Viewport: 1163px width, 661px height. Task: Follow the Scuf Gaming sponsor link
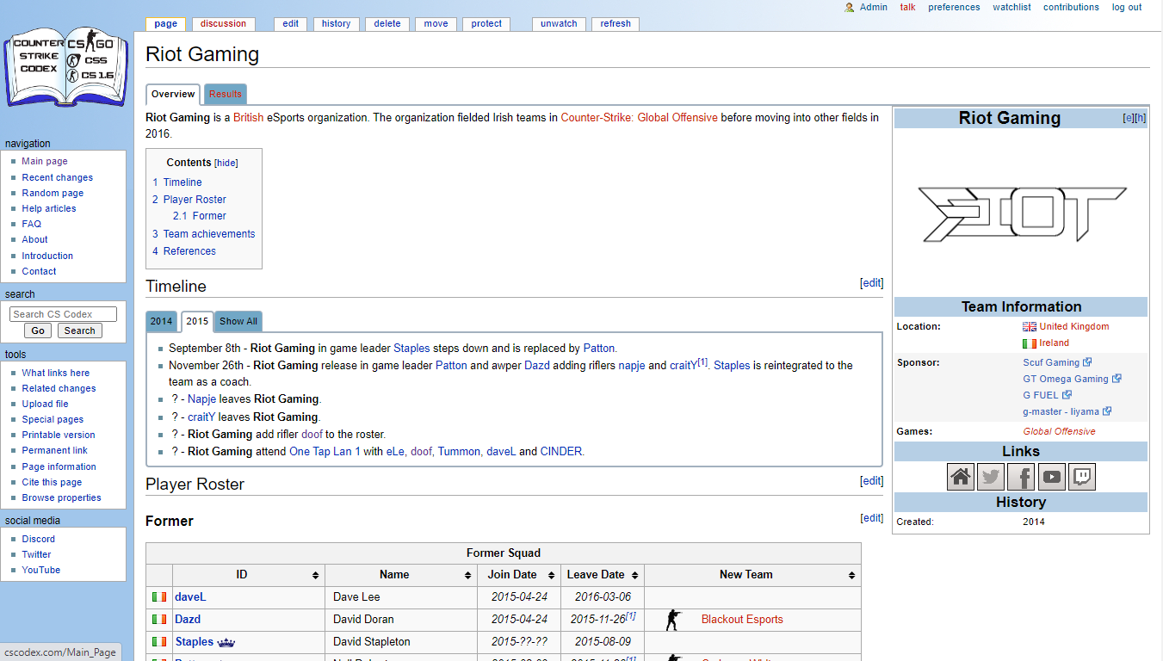pos(1050,362)
